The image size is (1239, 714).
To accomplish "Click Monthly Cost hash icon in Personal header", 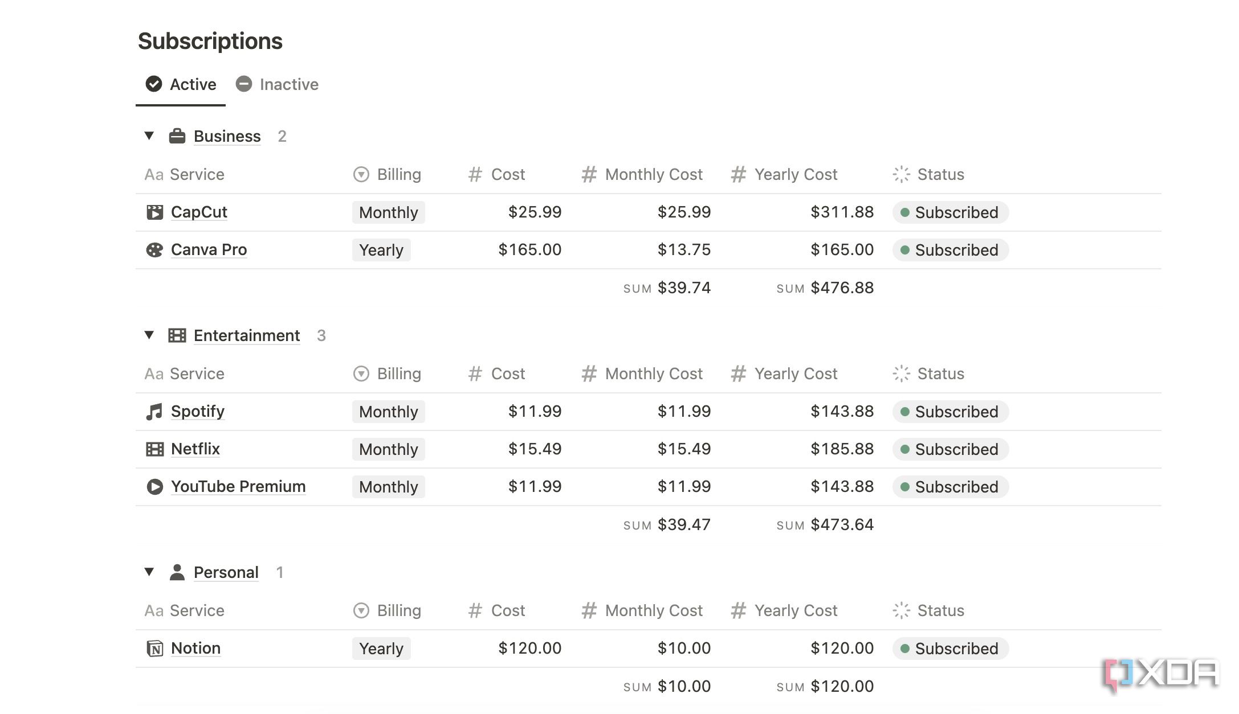I will (589, 610).
